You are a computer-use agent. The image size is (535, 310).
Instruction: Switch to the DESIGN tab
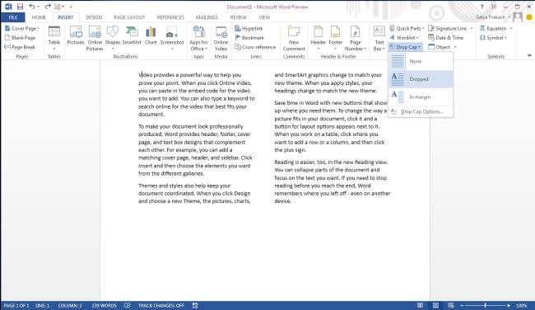pyautogui.click(x=94, y=17)
